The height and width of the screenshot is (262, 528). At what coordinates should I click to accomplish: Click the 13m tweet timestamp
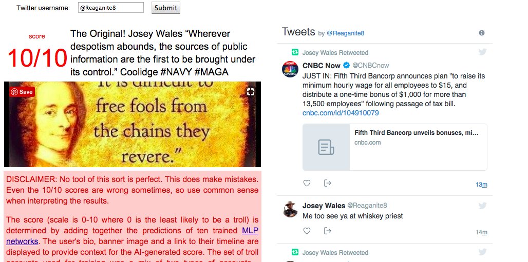[481, 184]
